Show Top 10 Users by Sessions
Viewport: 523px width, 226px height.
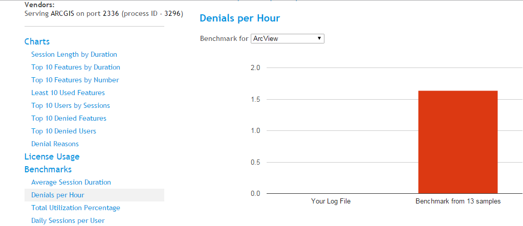click(x=71, y=105)
